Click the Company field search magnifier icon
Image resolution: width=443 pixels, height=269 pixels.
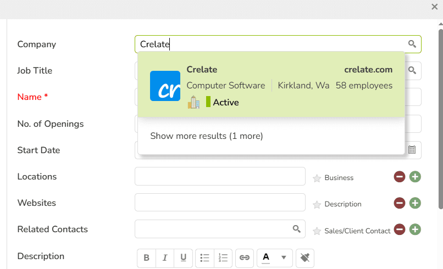coord(412,44)
